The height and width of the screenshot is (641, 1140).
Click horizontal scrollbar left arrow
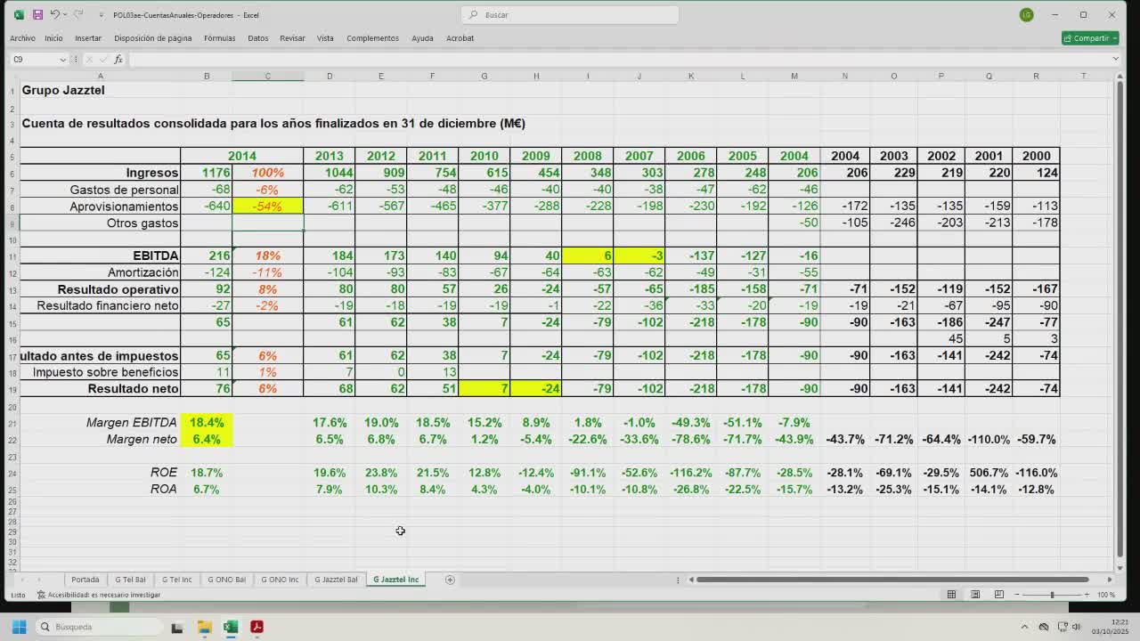coord(691,580)
